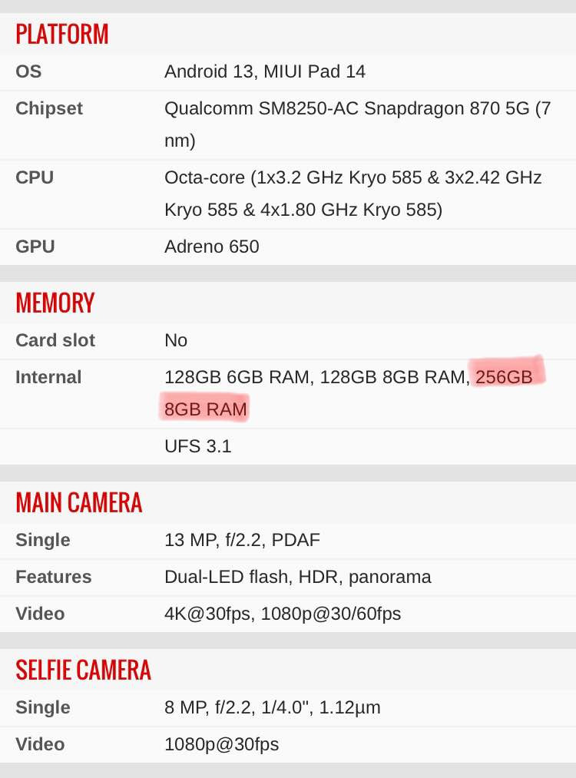
Task: Click the GPU spec label
Action: pos(35,247)
